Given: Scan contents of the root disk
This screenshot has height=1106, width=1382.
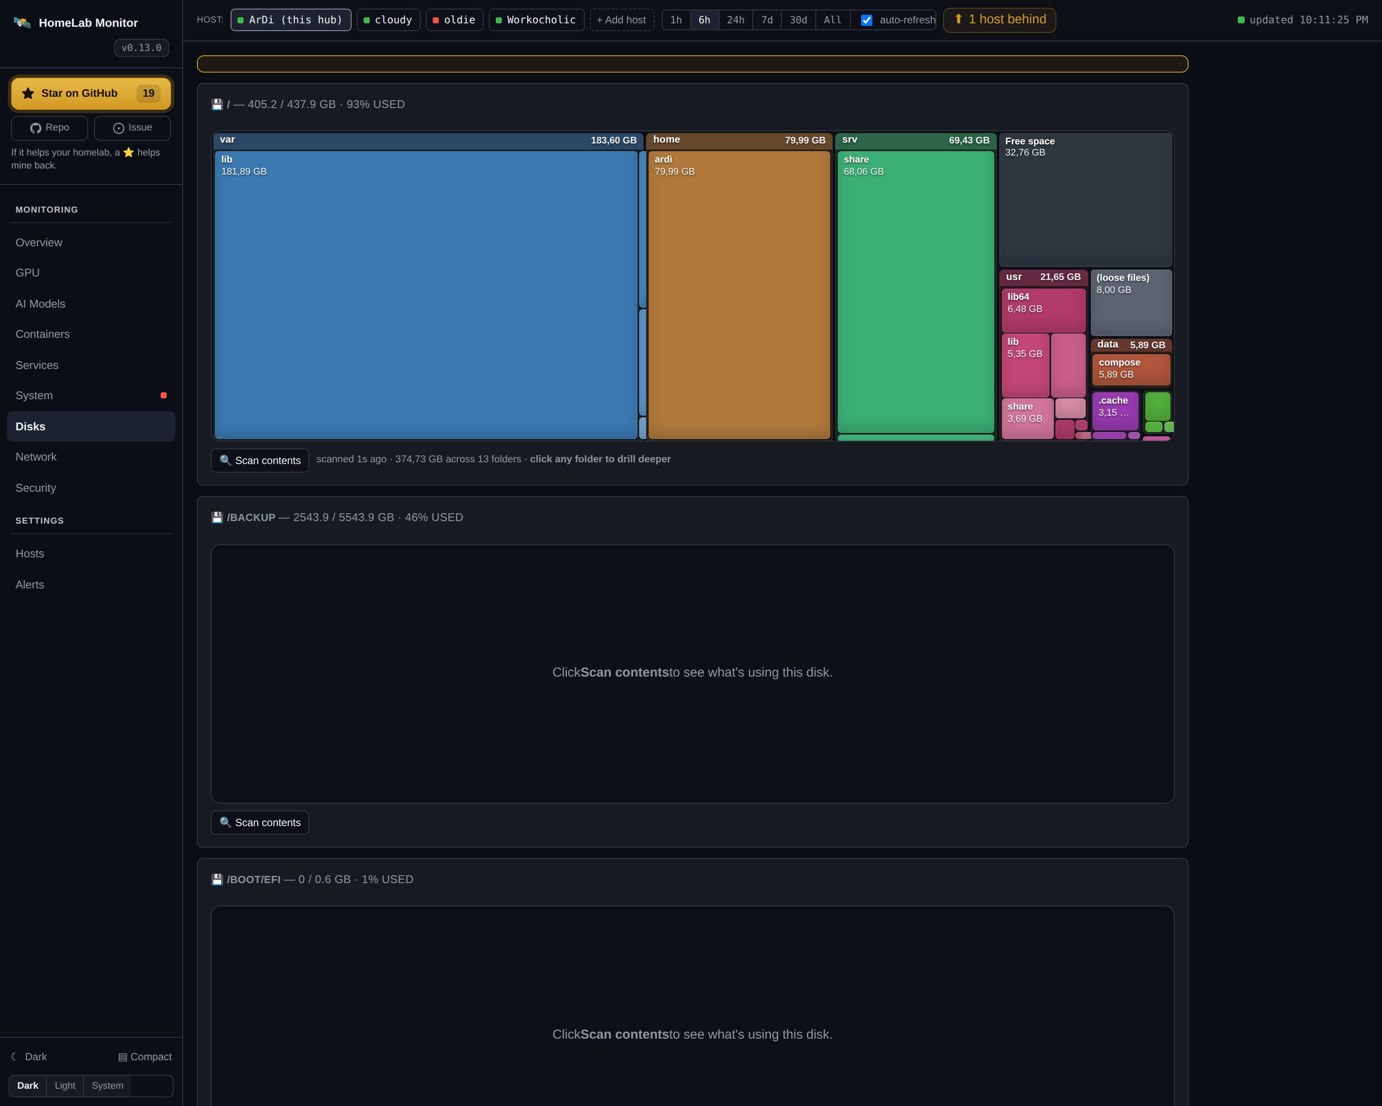Looking at the screenshot, I should [260, 461].
